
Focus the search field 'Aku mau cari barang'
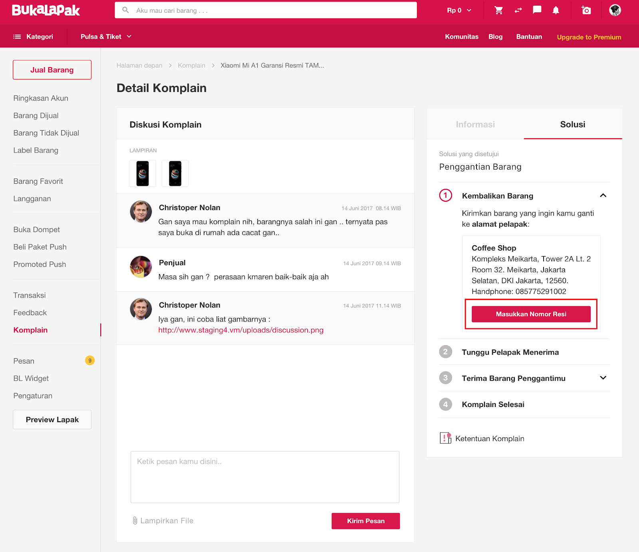pos(266,10)
